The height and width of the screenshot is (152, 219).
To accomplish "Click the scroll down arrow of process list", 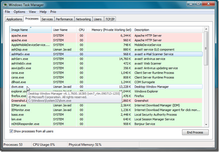I will (206, 125).
